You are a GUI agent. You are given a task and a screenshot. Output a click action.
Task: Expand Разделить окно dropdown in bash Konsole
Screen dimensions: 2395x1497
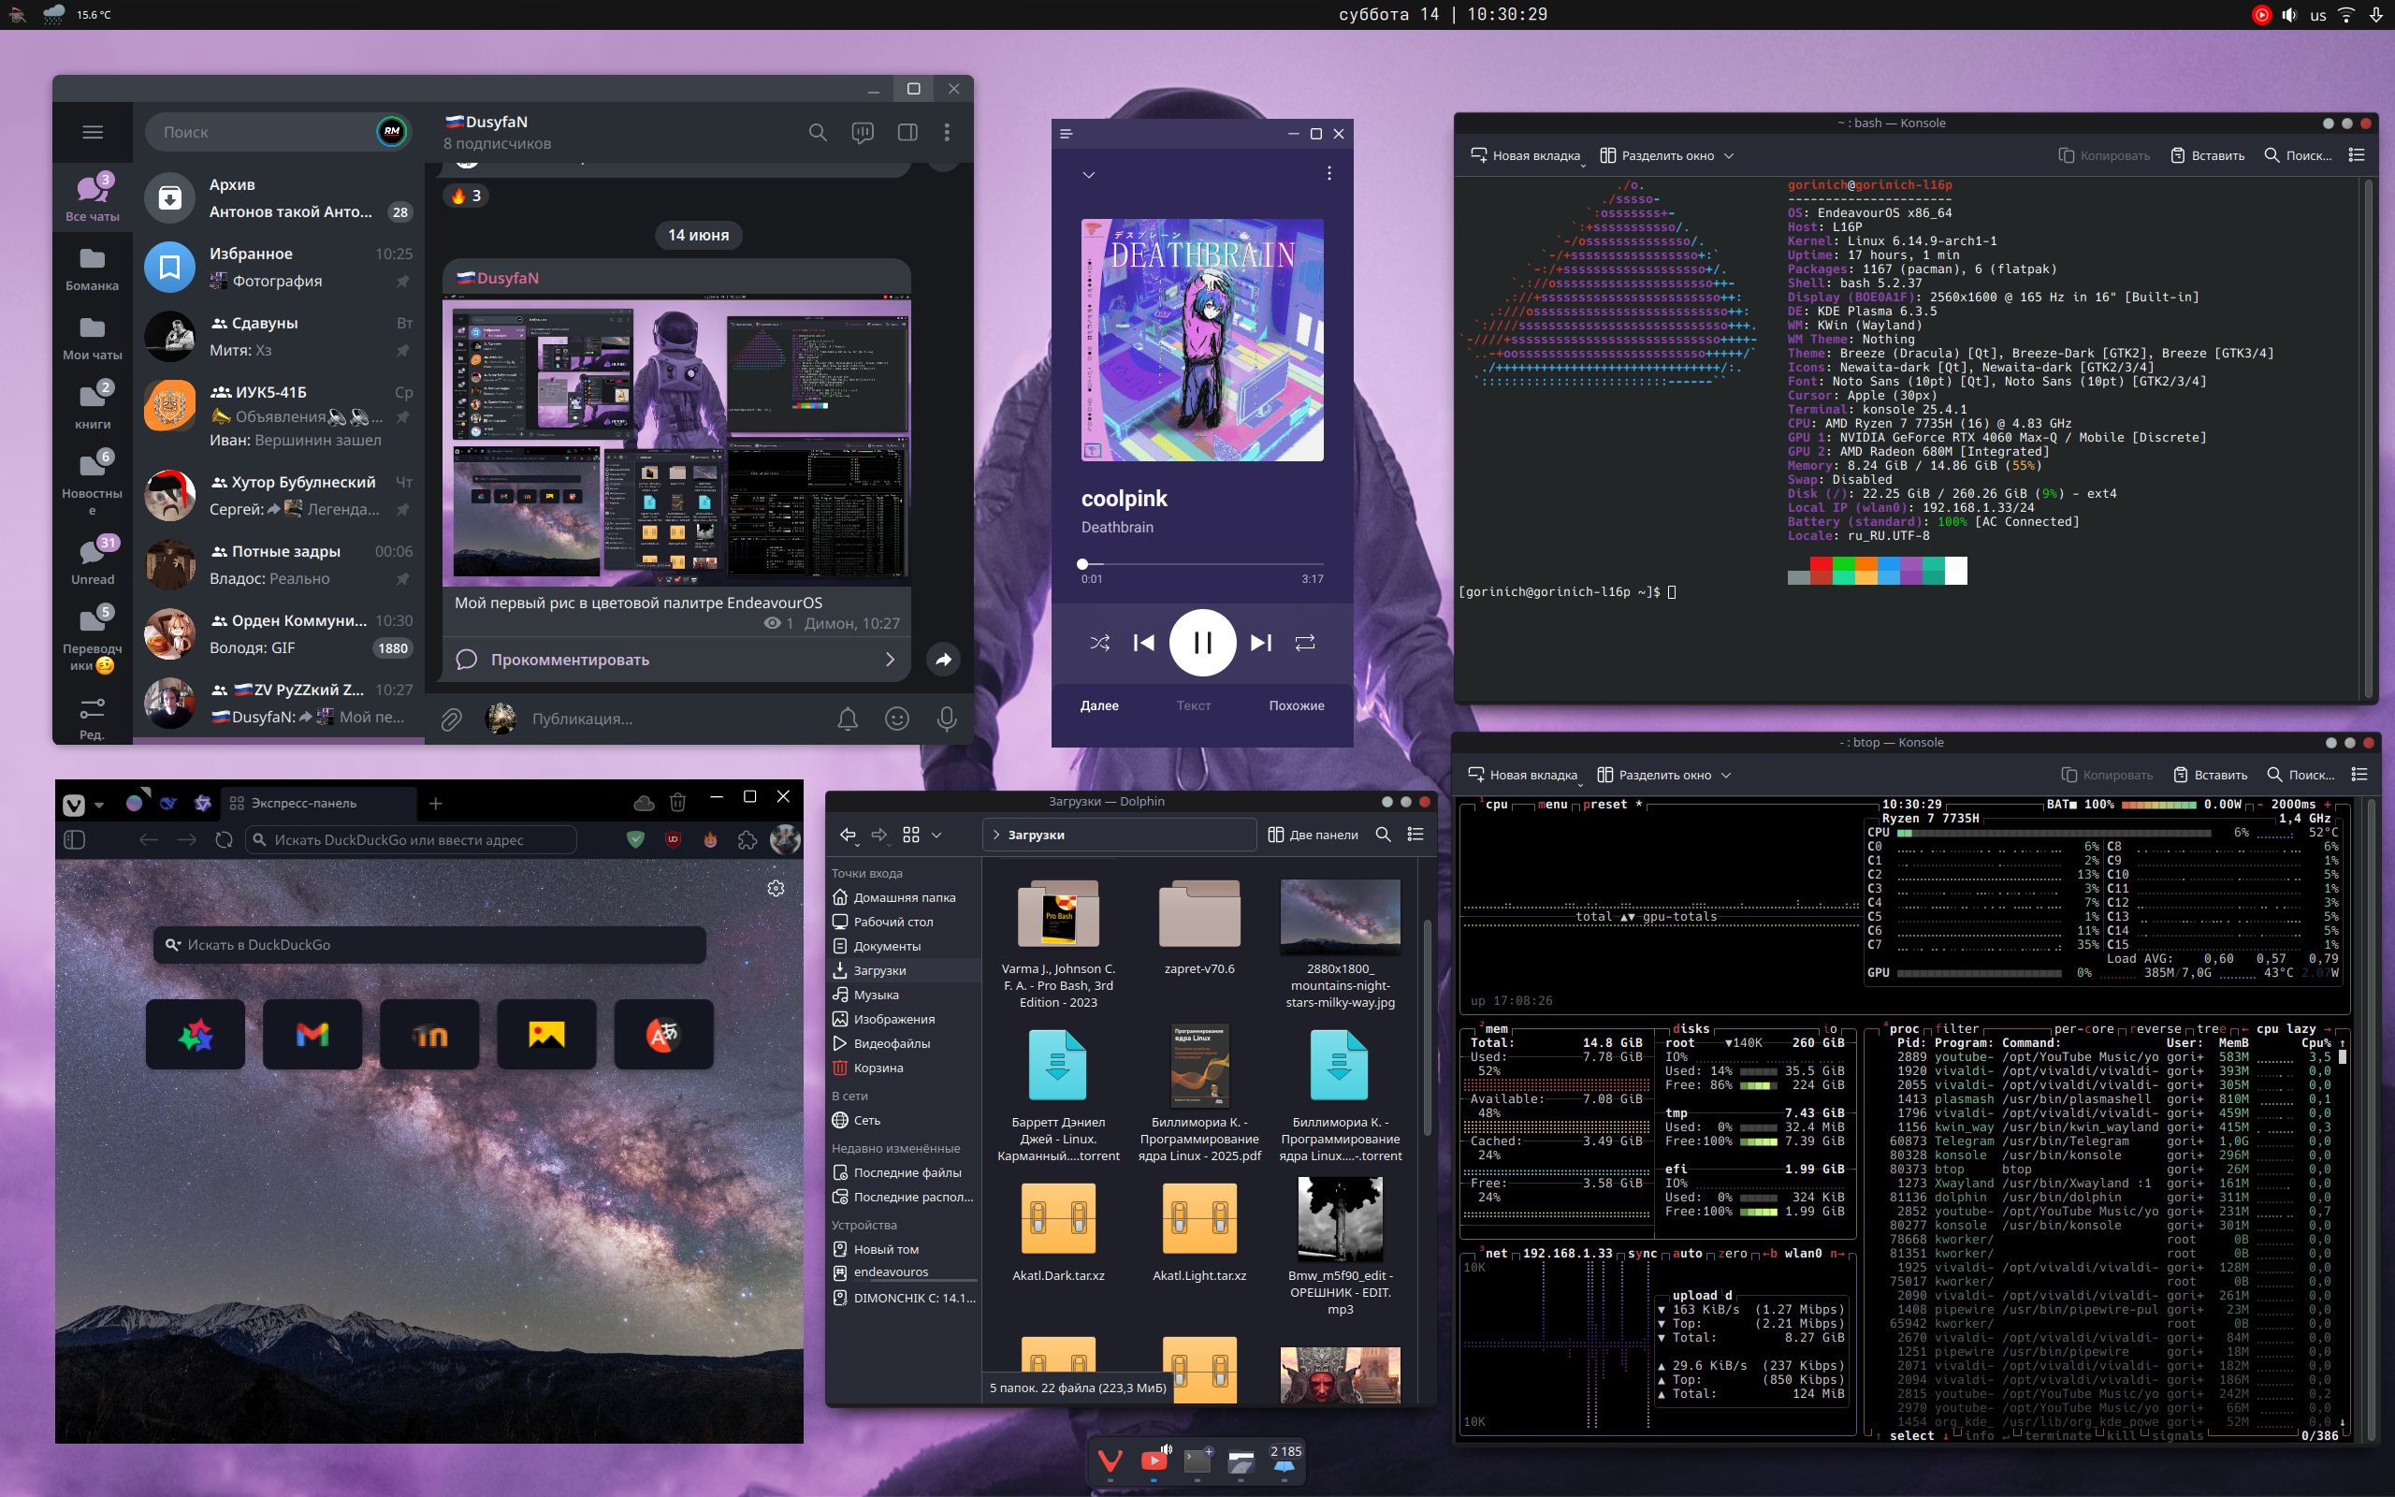1729,155
